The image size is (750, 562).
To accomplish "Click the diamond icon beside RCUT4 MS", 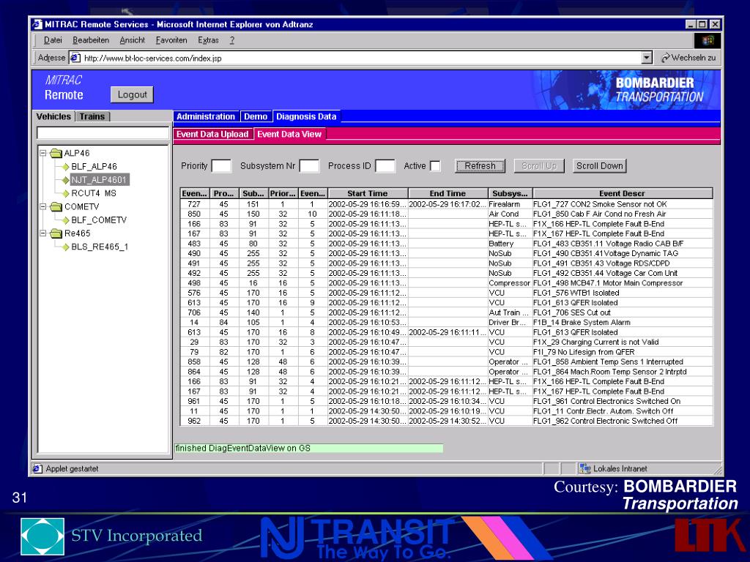I will (x=66, y=193).
